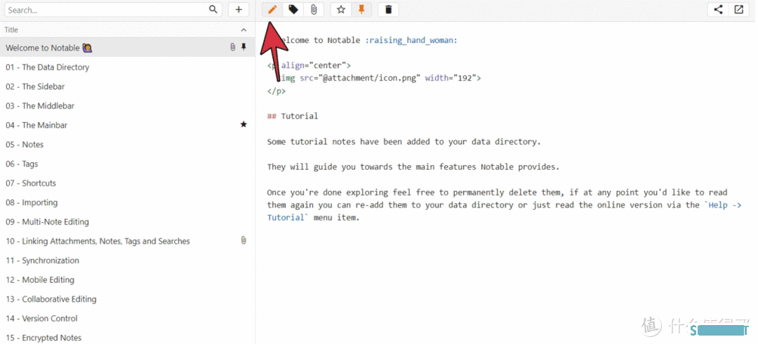
Task: Click star icon on The Mainbar row
Action: click(244, 125)
